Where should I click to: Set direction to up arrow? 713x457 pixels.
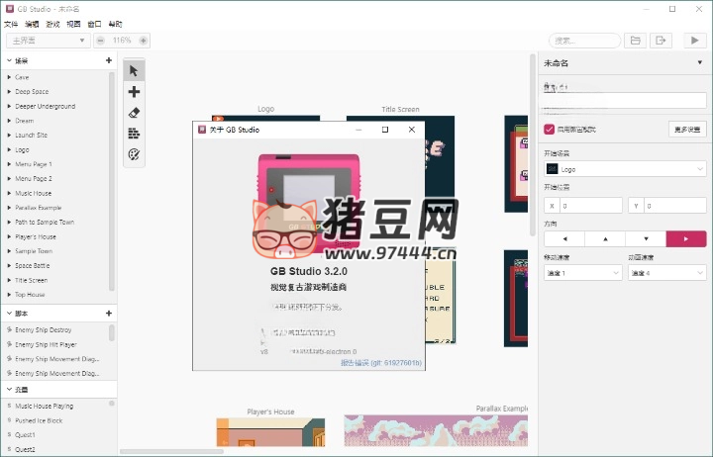pos(605,239)
